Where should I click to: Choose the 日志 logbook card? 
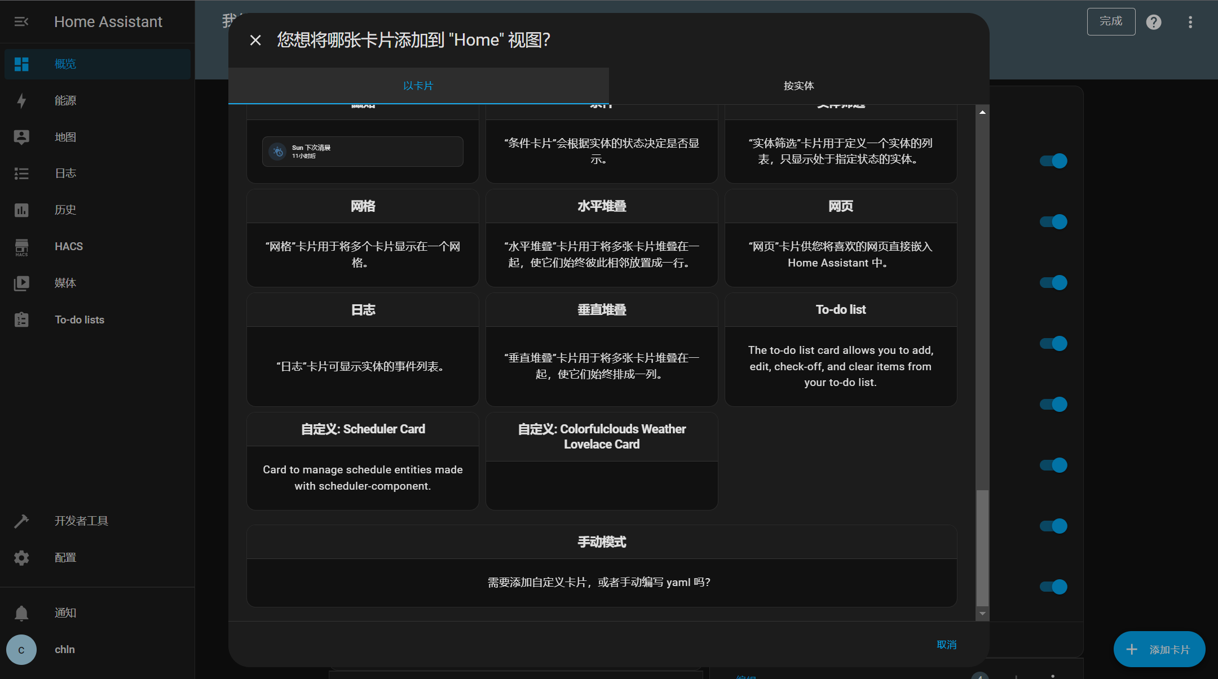[363, 349]
